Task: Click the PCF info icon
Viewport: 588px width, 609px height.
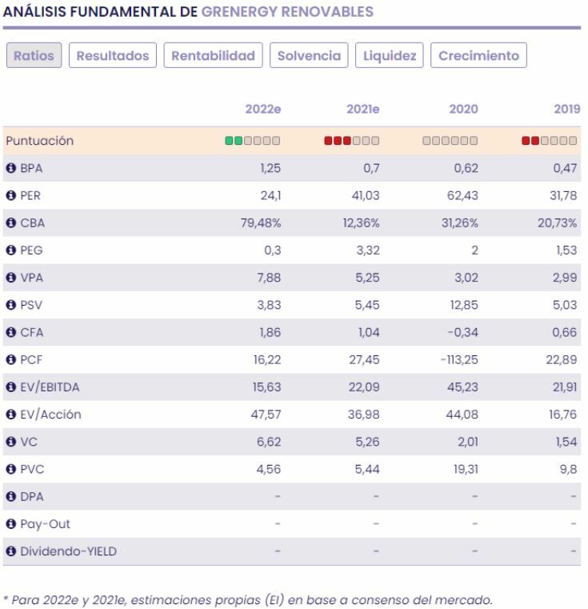Action: (12, 360)
